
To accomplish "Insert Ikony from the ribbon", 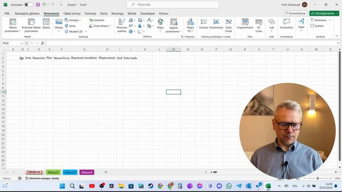I will click(x=70, y=26).
